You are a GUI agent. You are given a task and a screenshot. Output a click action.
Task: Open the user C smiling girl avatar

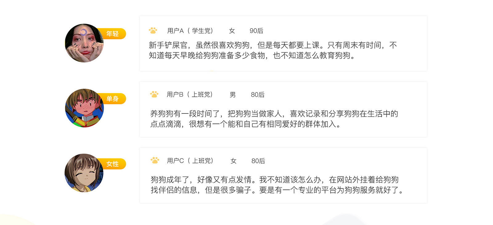pos(84,173)
